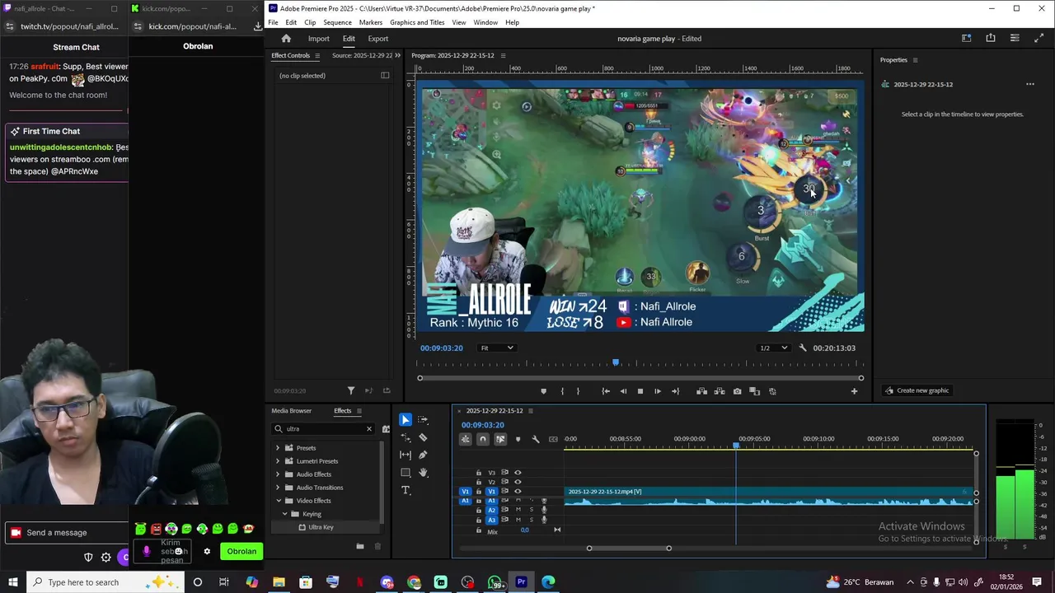The image size is (1055, 593).
Task: Open Program Monitor button editor plus
Action: click(854, 391)
